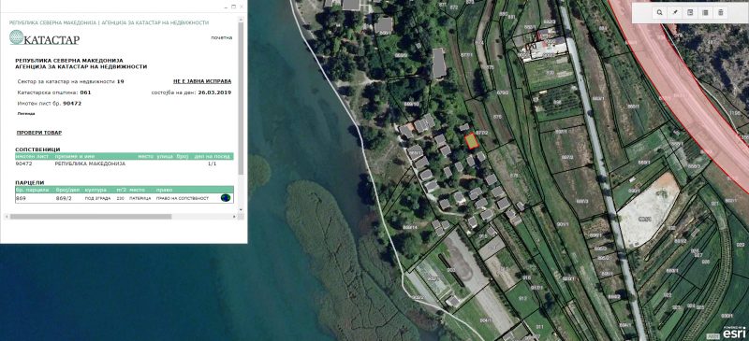The height and width of the screenshot is (341, 749).
Task: Click the esri logo
Action: coord(734,333)
